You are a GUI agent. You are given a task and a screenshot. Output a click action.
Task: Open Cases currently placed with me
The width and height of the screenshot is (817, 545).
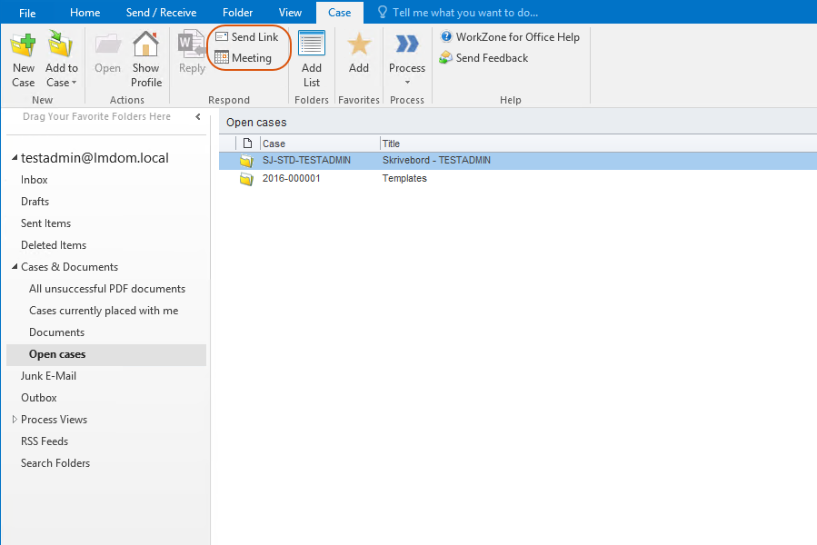pos(104,311)
